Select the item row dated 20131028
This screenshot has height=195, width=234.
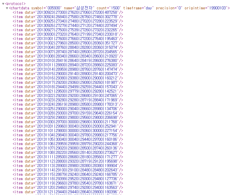coord(68,113)
